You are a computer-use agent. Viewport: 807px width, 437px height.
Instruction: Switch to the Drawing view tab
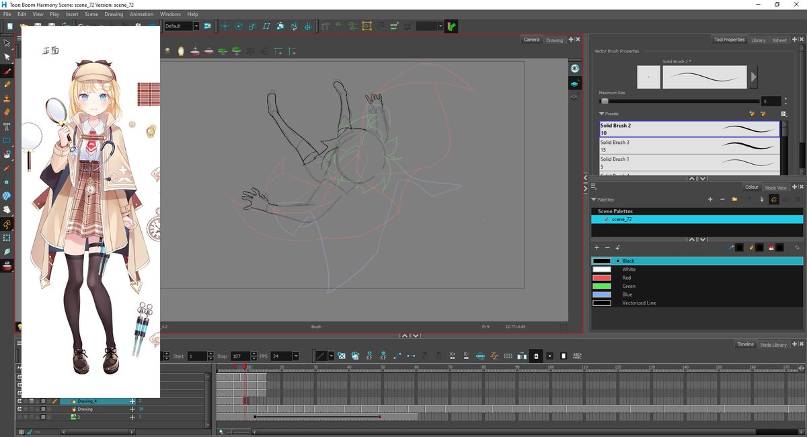coord(555,40)
